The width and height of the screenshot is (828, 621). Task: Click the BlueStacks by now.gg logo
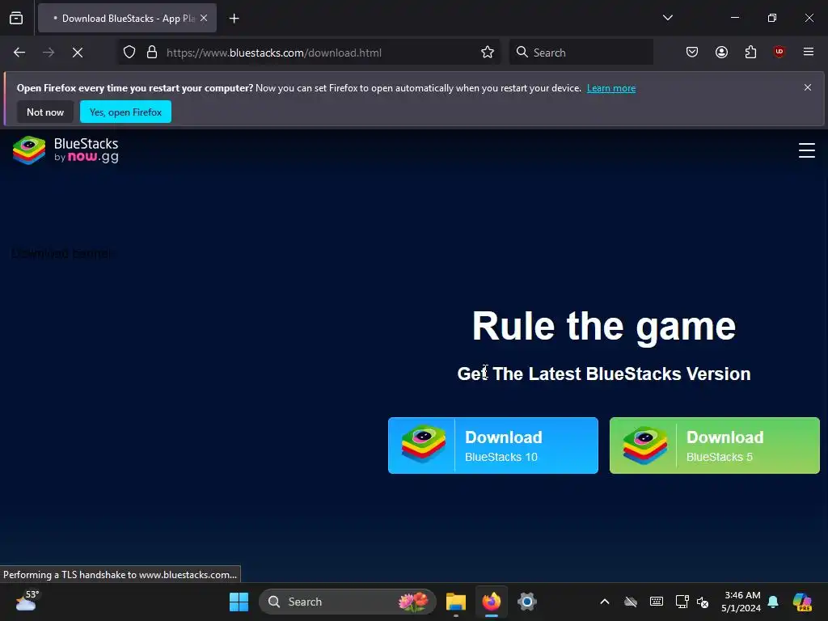(x=65, y=150)
